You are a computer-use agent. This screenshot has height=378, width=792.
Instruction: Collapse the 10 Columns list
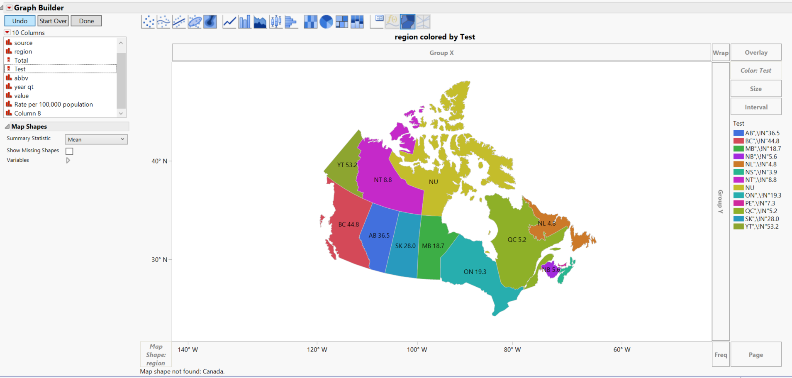[7, 32]
